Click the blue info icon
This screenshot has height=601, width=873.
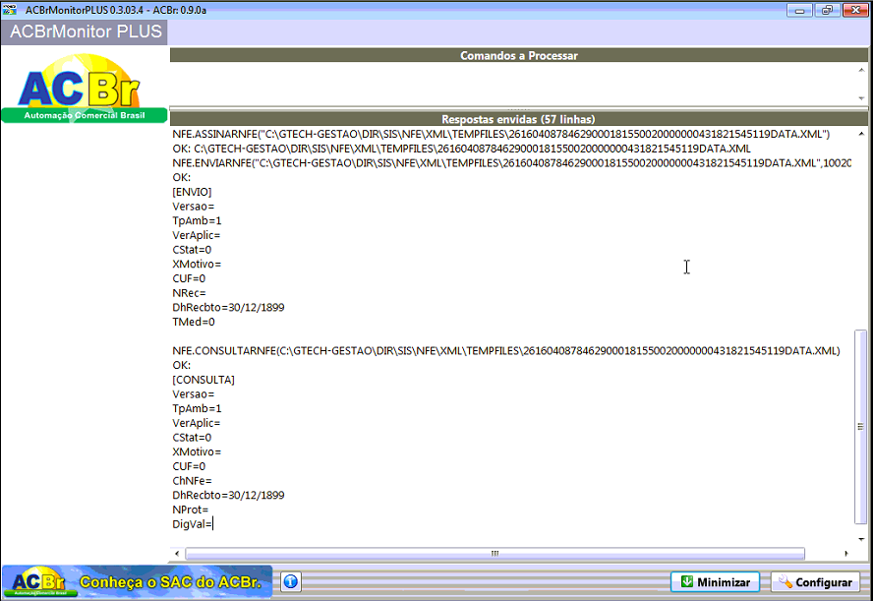pos(291,581)
